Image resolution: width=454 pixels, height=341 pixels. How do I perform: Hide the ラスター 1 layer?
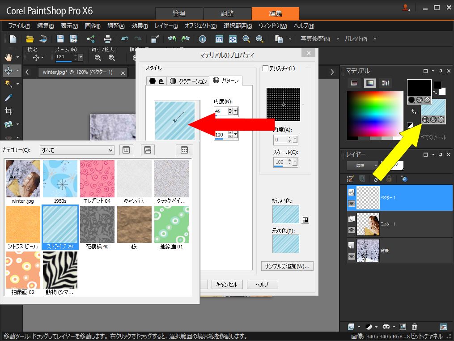pos(352,230)
